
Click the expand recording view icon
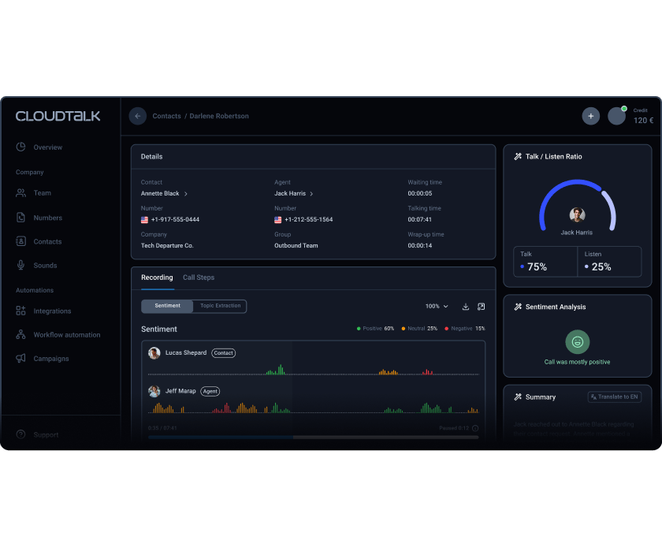click(x=481, y=307)
